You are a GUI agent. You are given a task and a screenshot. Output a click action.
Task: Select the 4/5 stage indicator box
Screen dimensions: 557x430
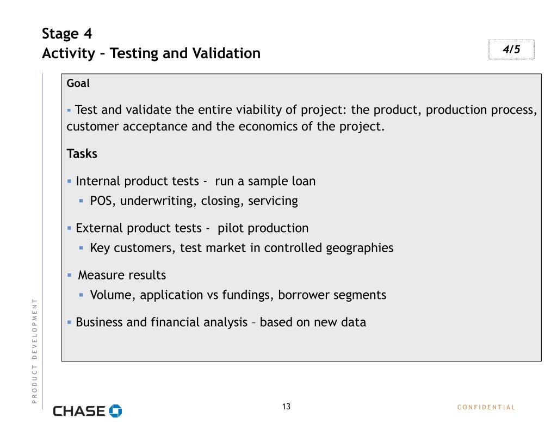[x=511, y=49]
